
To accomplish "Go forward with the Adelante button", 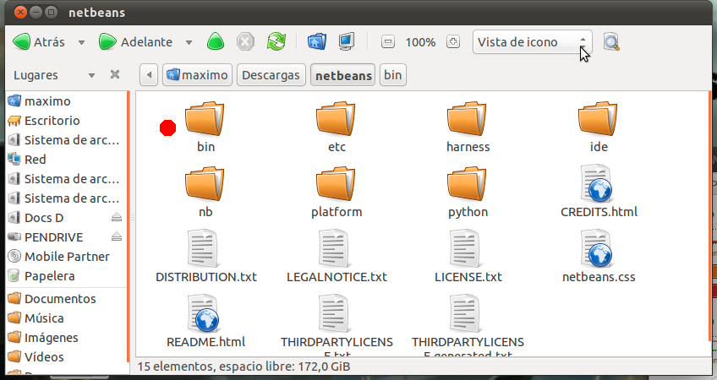I will 136,42.
